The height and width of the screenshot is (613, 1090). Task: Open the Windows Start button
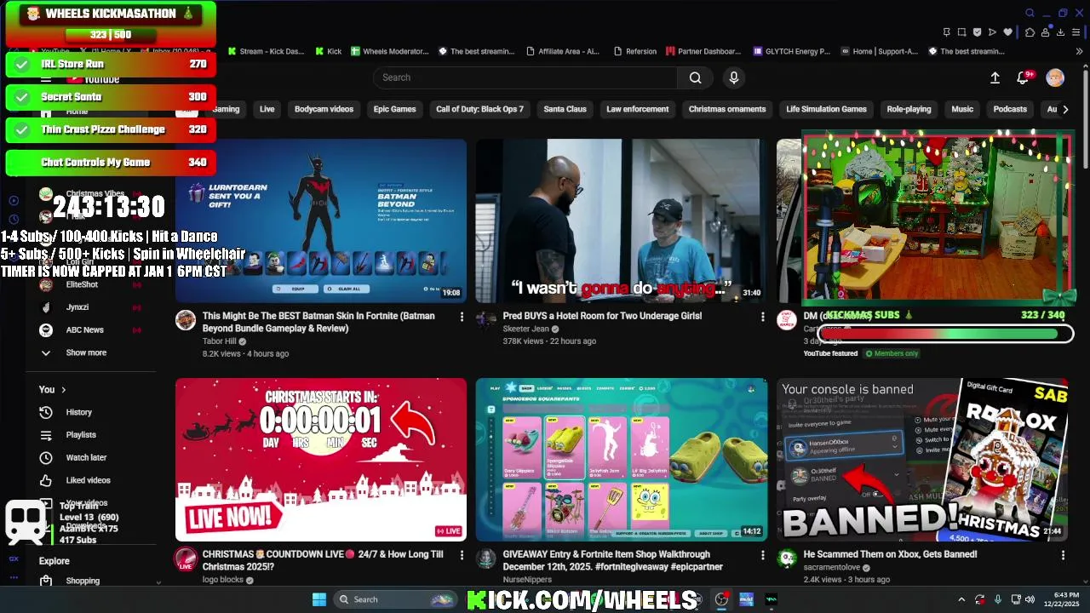(318, 599)
